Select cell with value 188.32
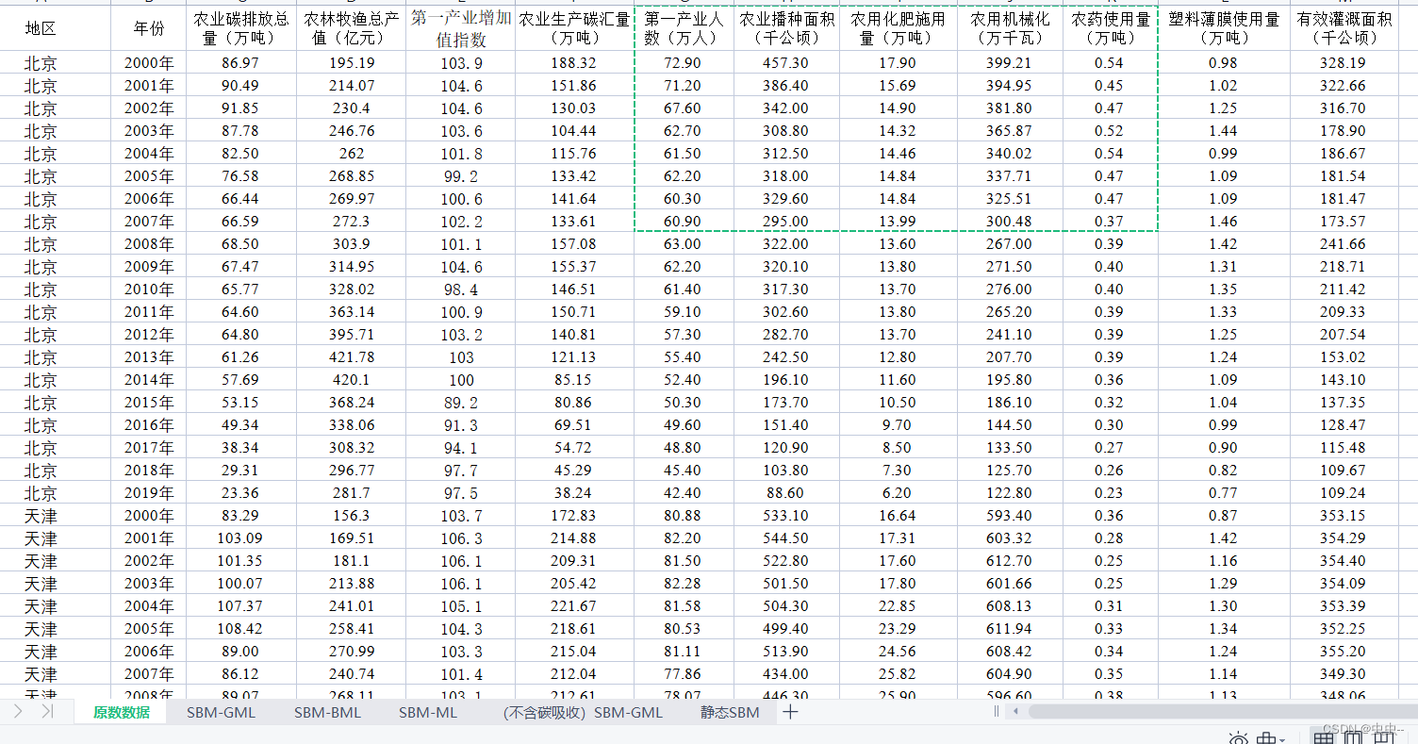The width and height of the screenshot is (1418, 744). 574,63
